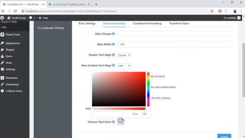Click Import a Table link

coord(9,22)
